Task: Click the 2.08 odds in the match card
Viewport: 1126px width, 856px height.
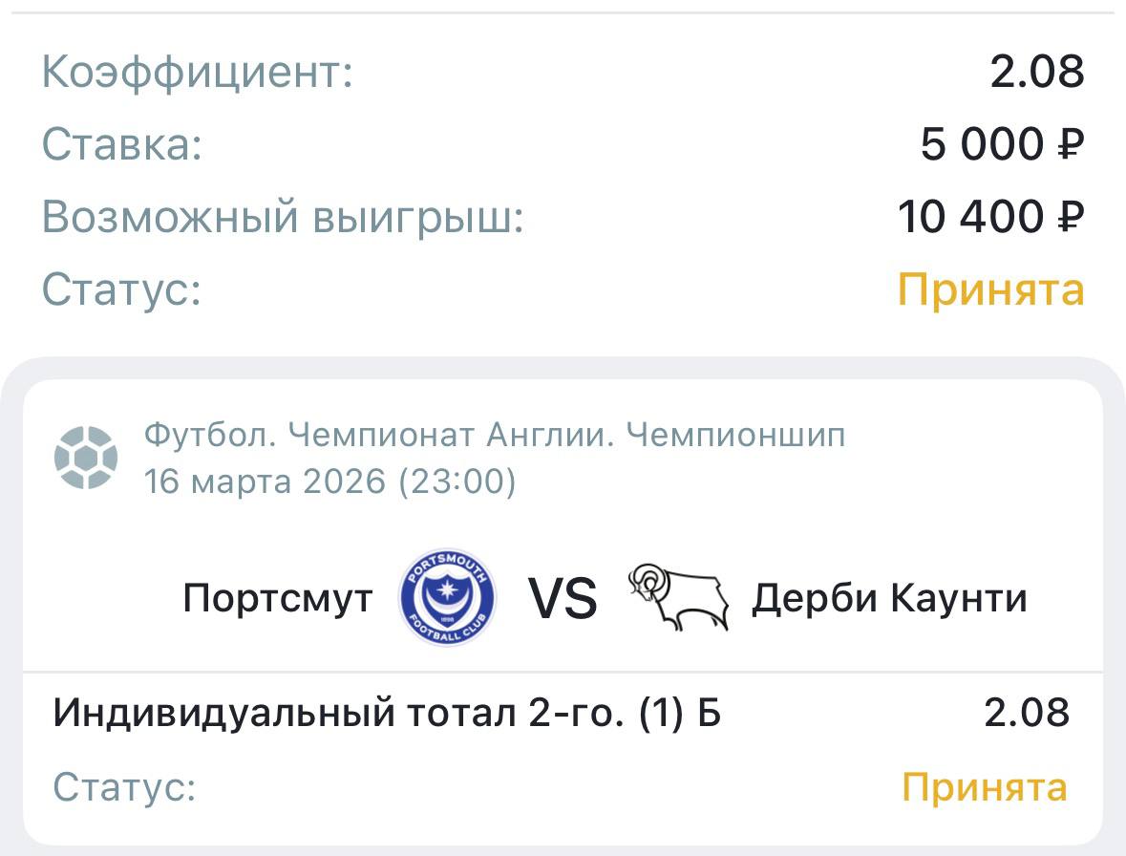Action: (x=1027, y=713)
